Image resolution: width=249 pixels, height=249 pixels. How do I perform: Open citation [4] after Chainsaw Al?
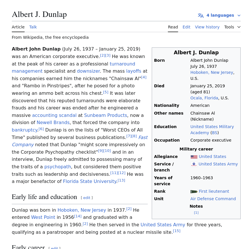click(x=144, y=77)
